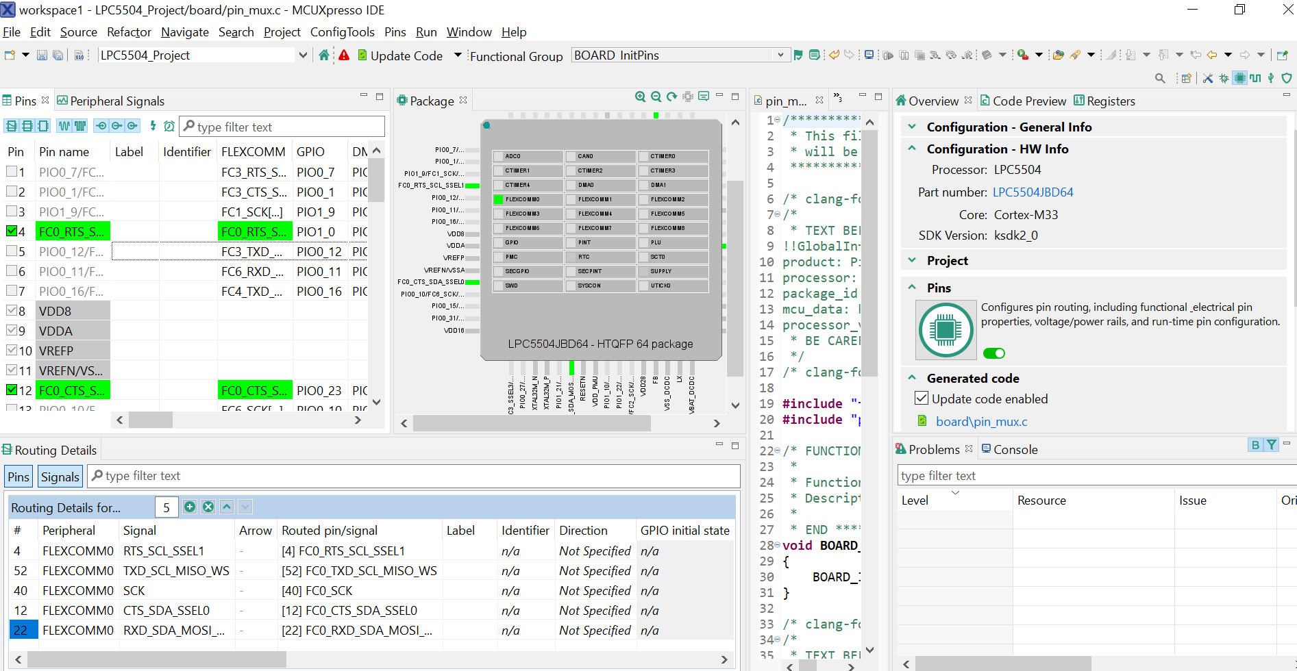
Task: Toggle the Pins tool enable switch
Action: [994, 353]
